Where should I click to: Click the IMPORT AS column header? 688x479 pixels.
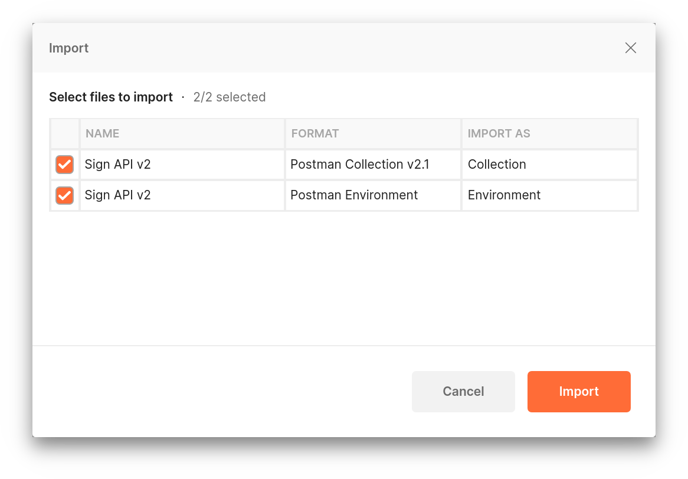[499, 134]
